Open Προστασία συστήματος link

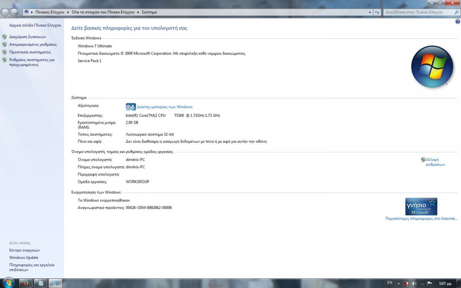pyautogui.click(x=30, y=52)
